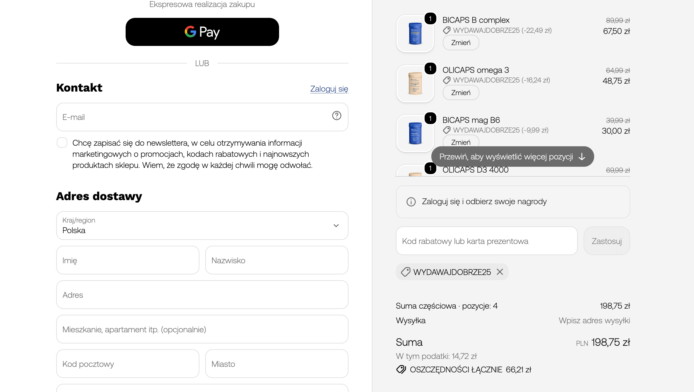Click the savings tag icon near OSZCZĘDNOŚCI ŁĄCZNIE
The width and height of the screenshot is (694, 392).
click(401, 370)
